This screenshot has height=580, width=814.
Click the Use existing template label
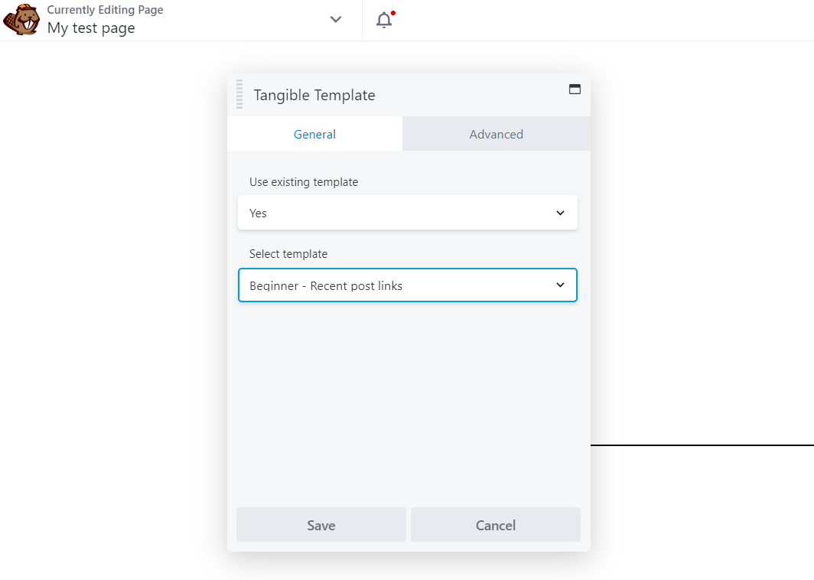click(304, 182)
